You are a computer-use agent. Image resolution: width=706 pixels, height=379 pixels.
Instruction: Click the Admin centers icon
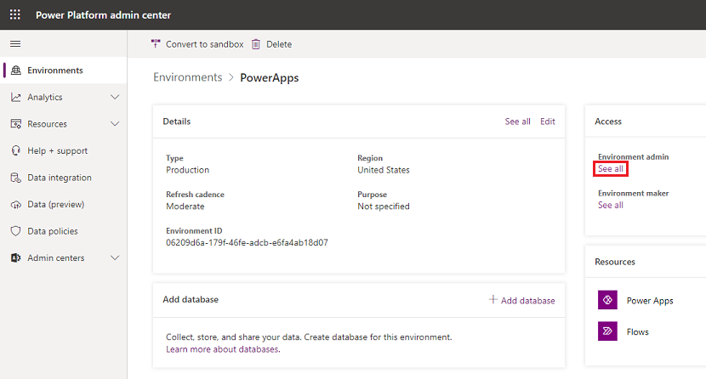[x=16, y=258]
